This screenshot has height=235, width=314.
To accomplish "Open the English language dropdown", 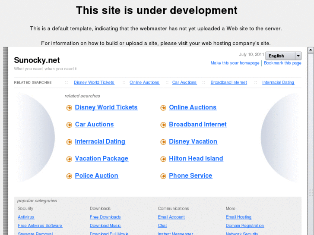I will tap(283, 56).
